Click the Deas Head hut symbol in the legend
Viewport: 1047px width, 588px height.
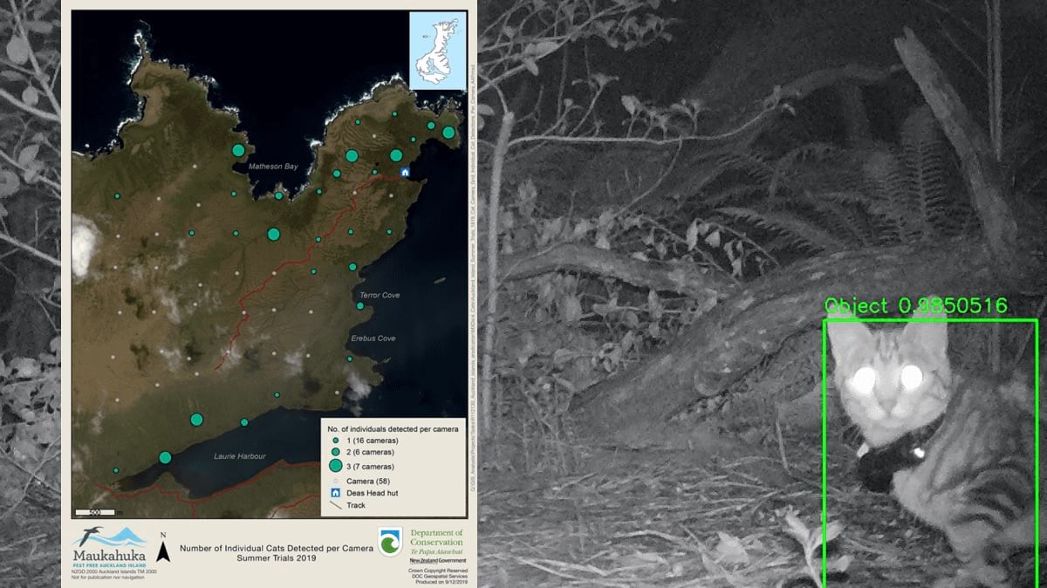[x=335, y=493]
